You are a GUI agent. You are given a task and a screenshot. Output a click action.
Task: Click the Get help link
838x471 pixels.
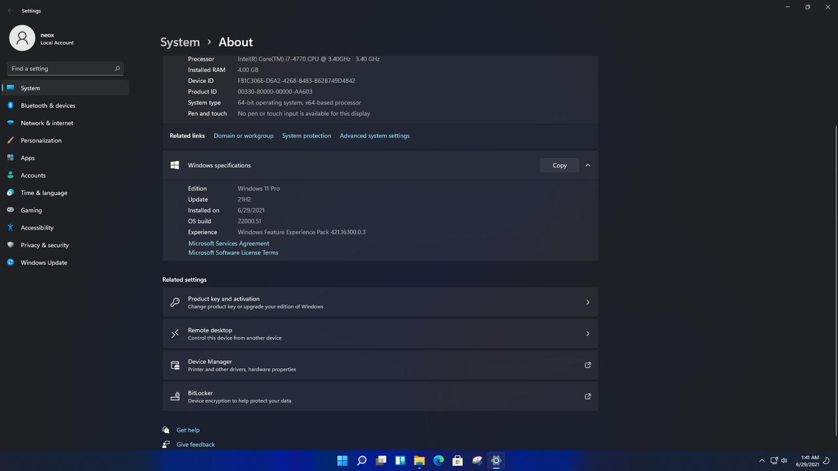click(188, 430)
